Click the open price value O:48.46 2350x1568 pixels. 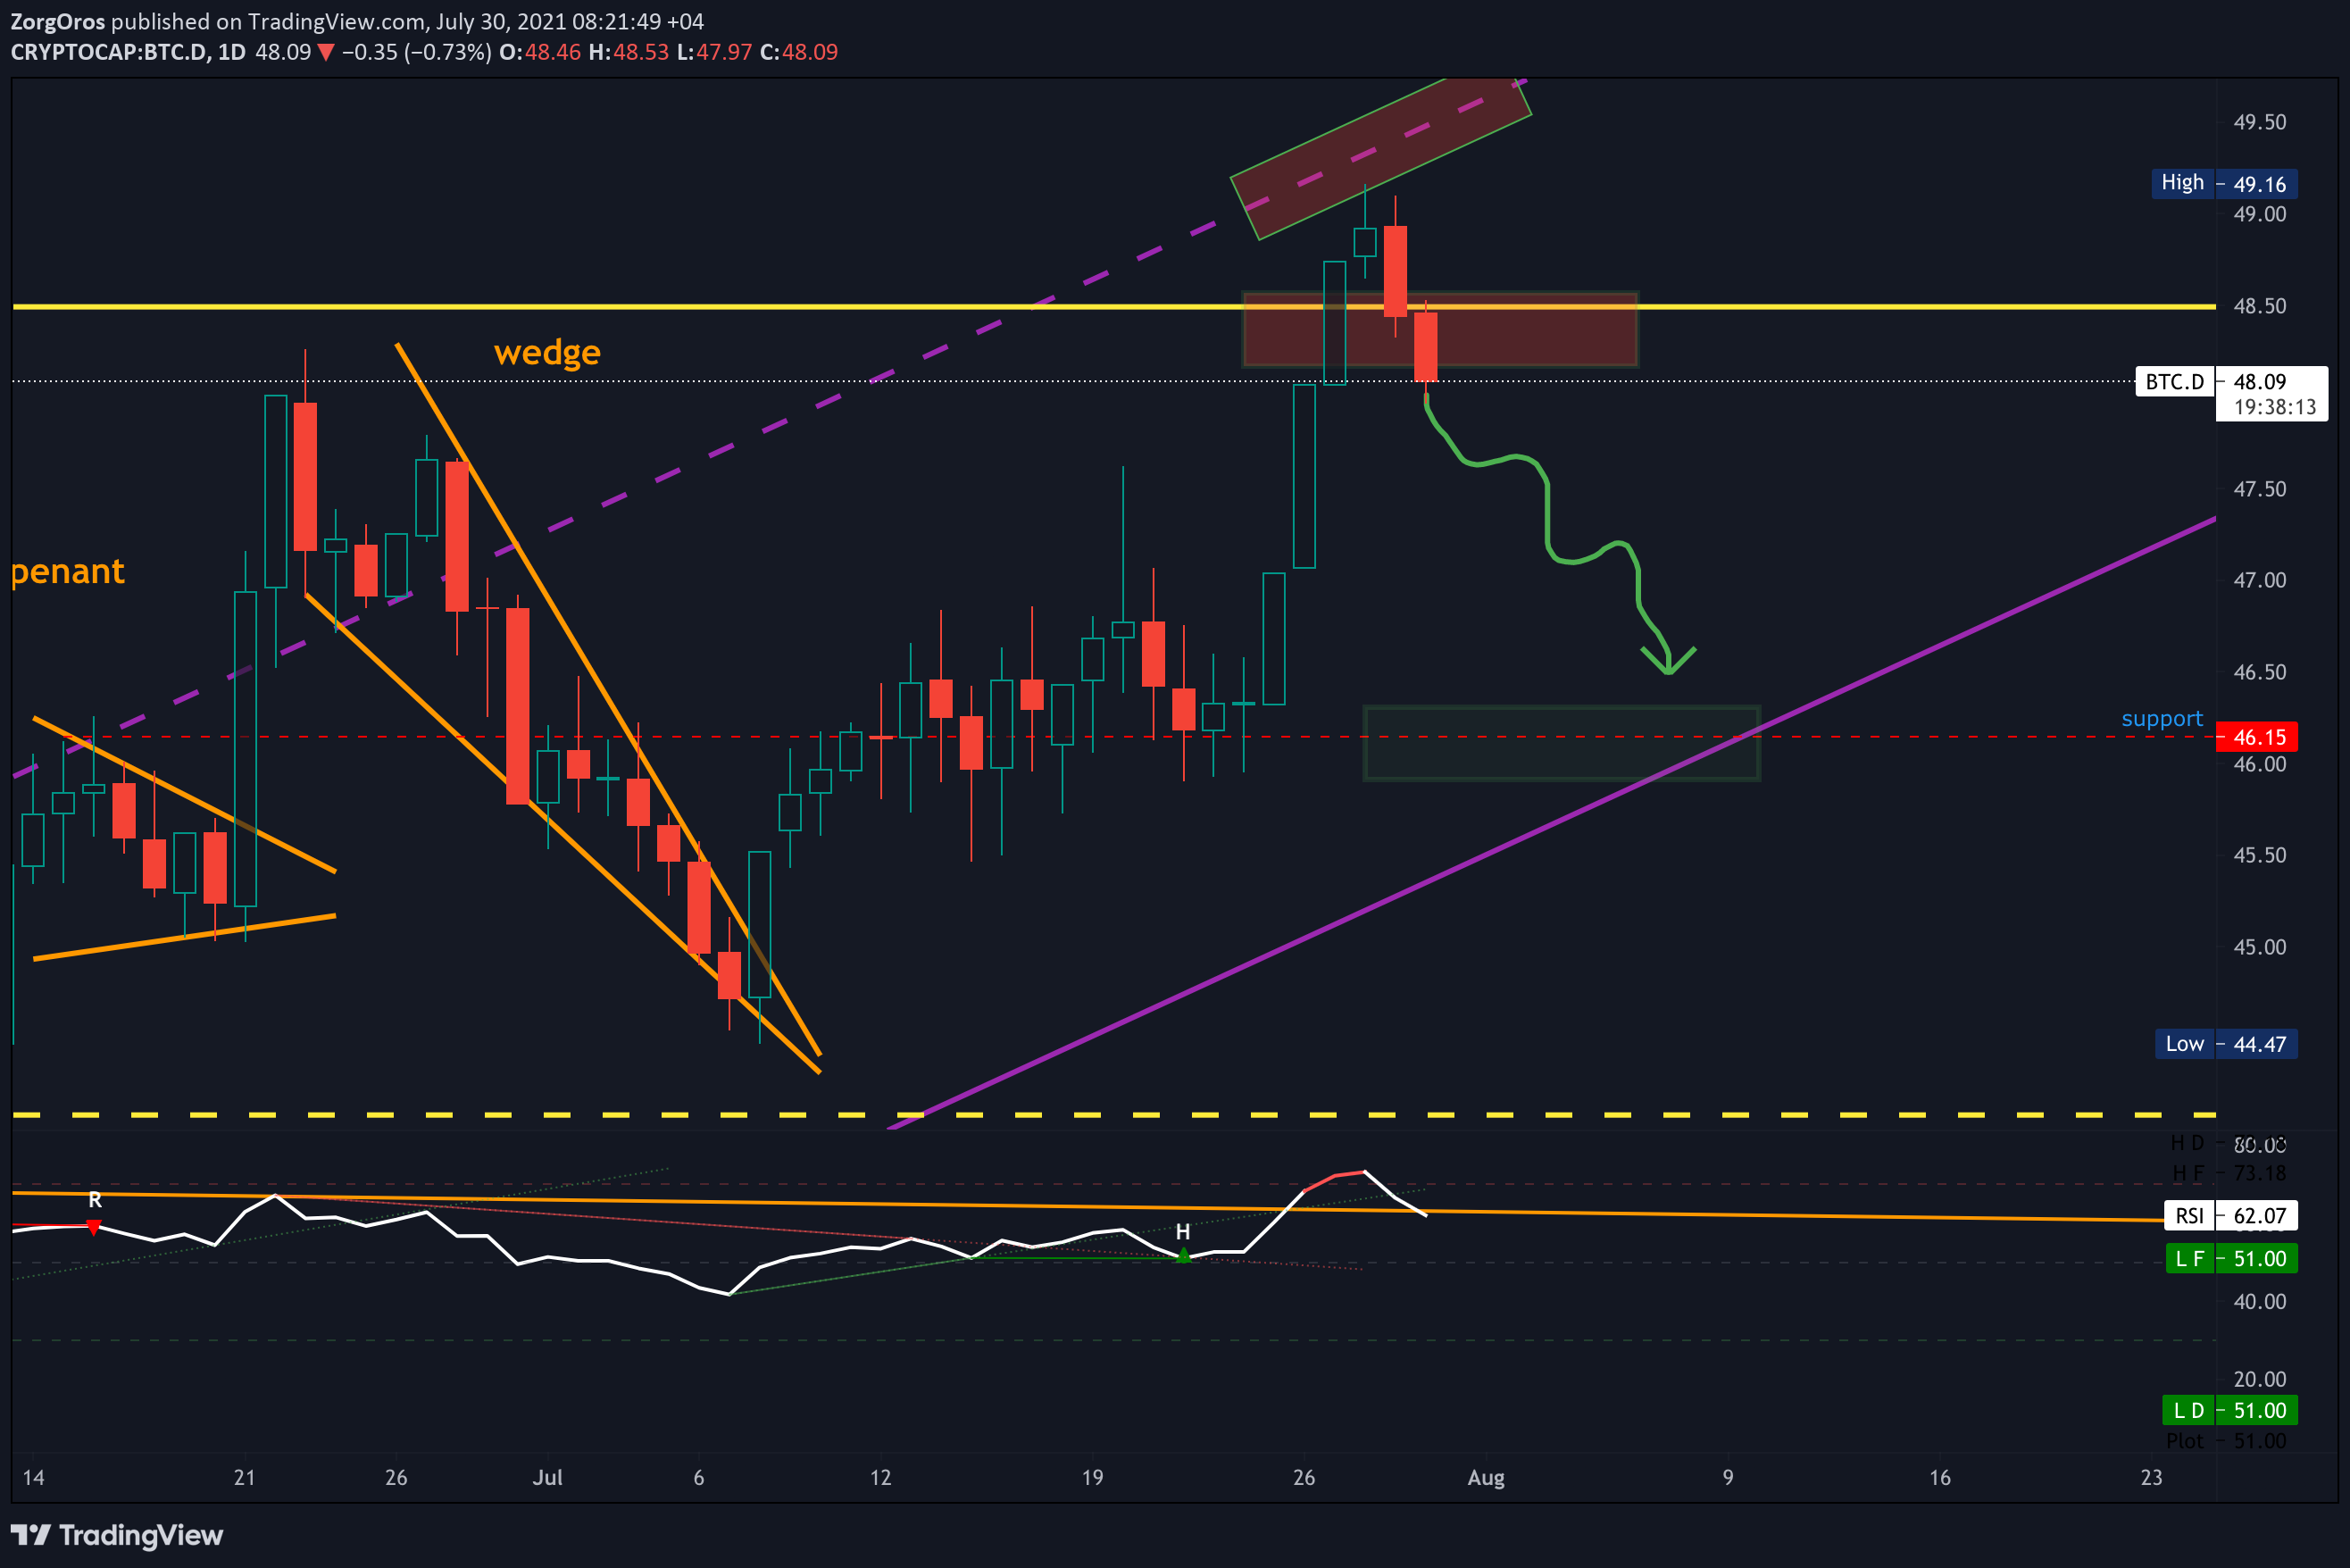pos(540,52)
